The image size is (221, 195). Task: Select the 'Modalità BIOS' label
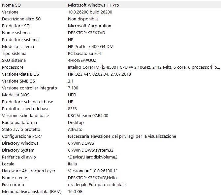pyautogui.click(x=16, y=95)
